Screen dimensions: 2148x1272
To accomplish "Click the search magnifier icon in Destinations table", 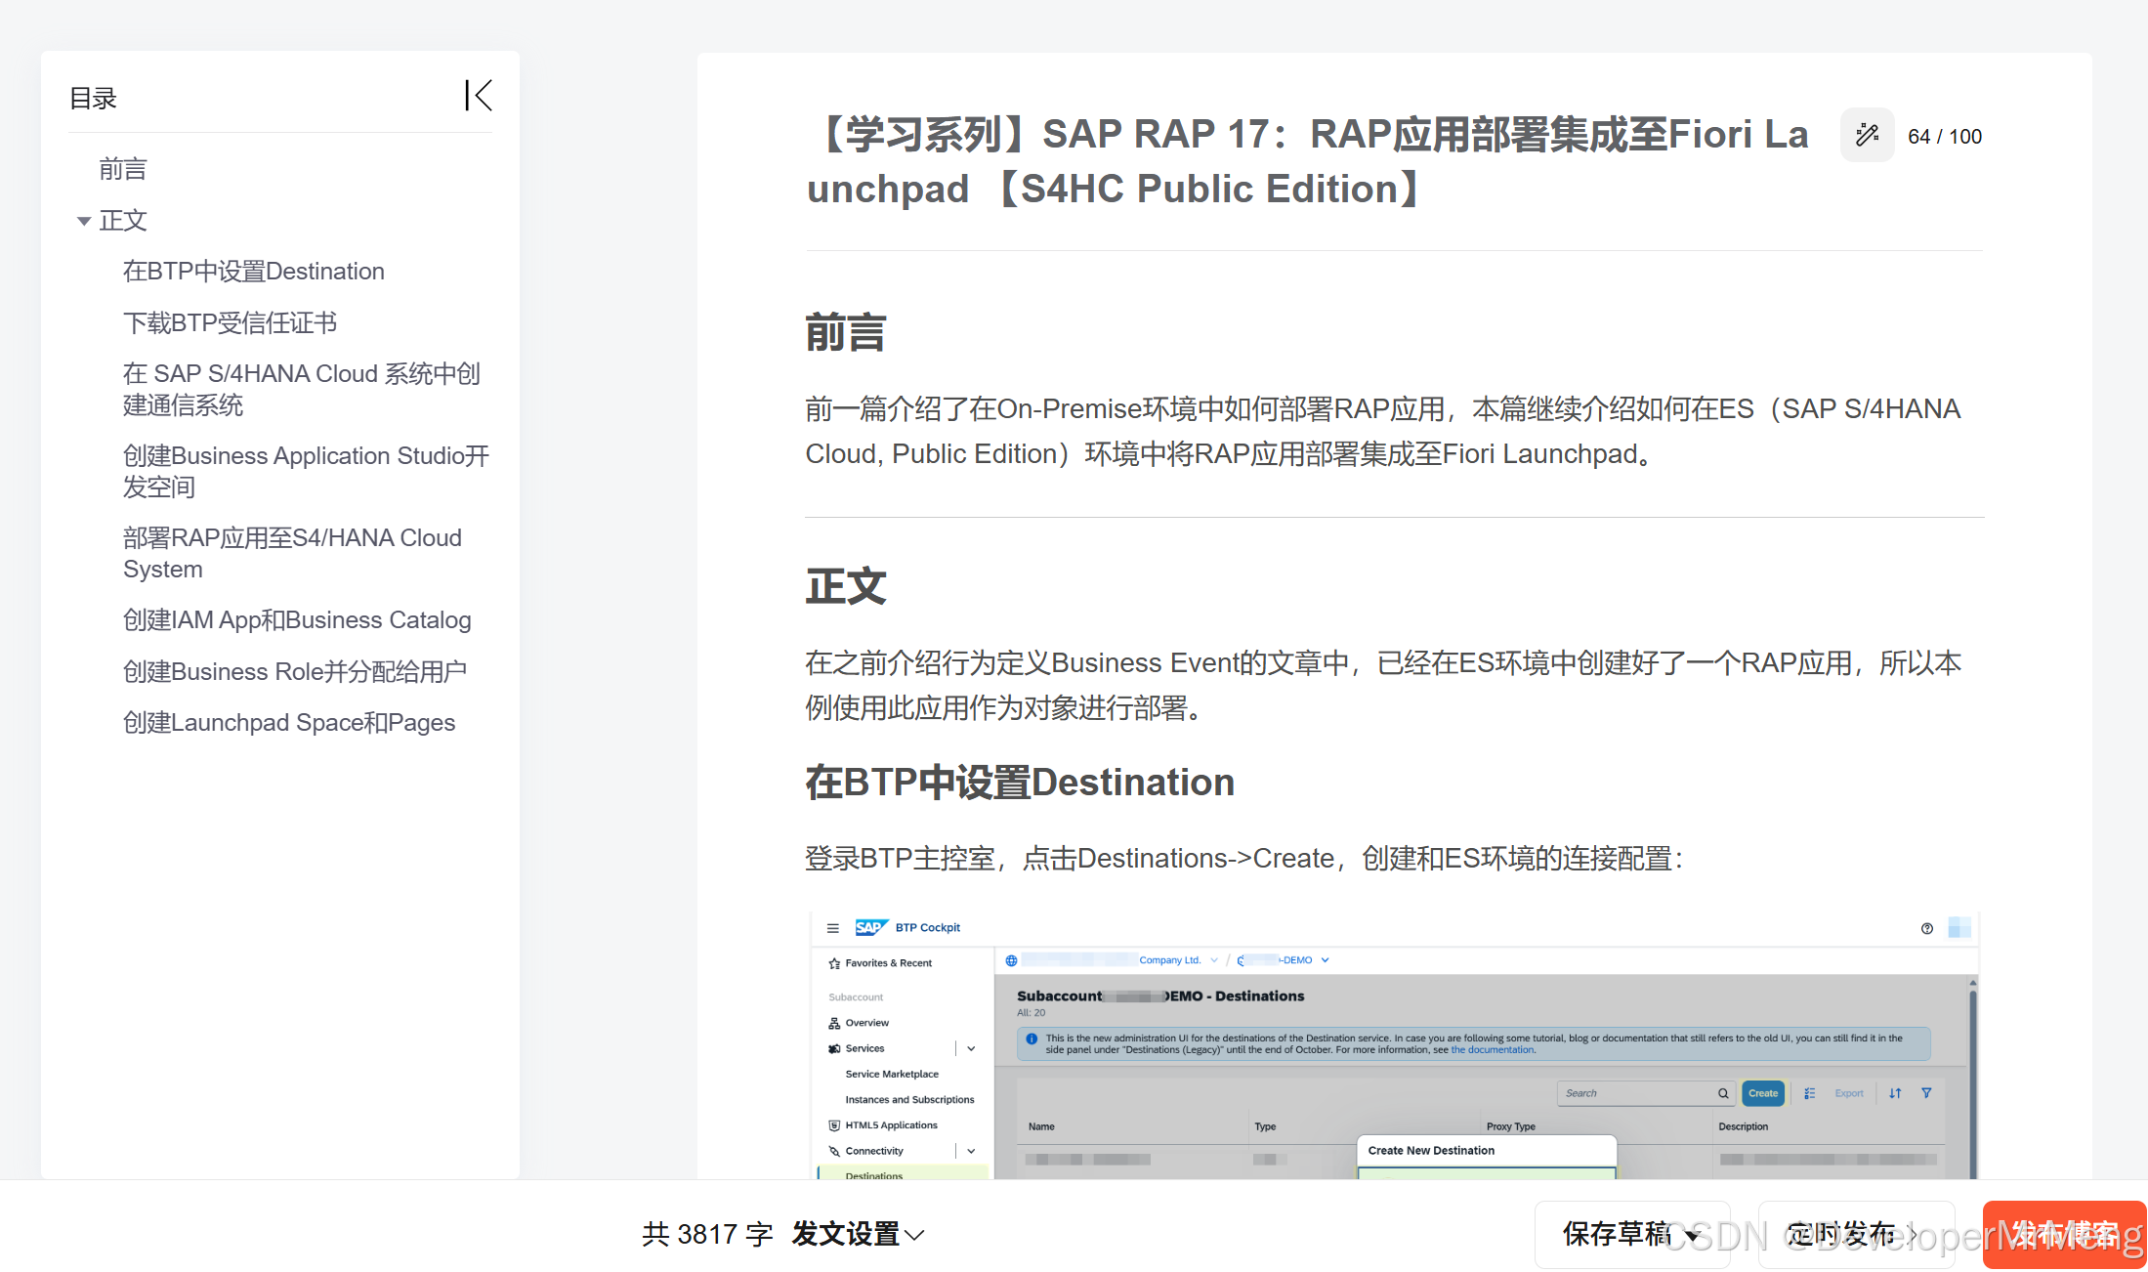I will click(1723, 1093).
